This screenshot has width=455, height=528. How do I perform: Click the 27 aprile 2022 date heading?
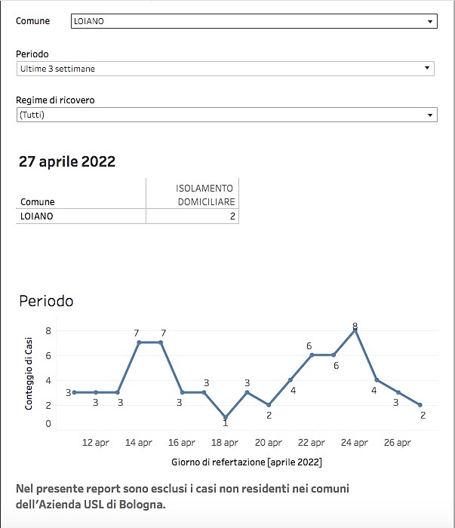point(67,161)
